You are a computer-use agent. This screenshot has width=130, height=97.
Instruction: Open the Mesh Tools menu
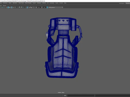click(x=21, y=3)
